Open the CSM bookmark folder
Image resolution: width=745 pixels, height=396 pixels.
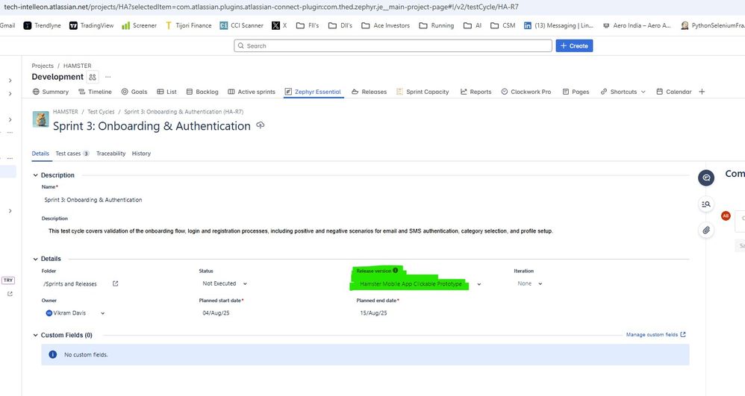[x=502, y=25]
